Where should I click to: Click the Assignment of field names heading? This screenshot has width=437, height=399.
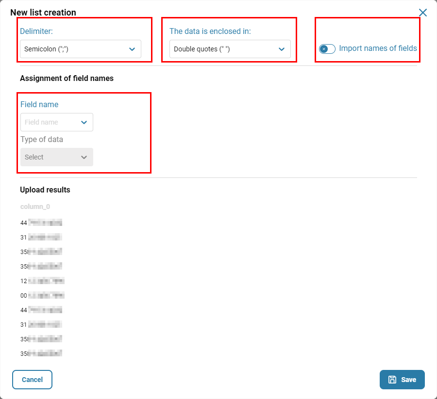[67, 79]
